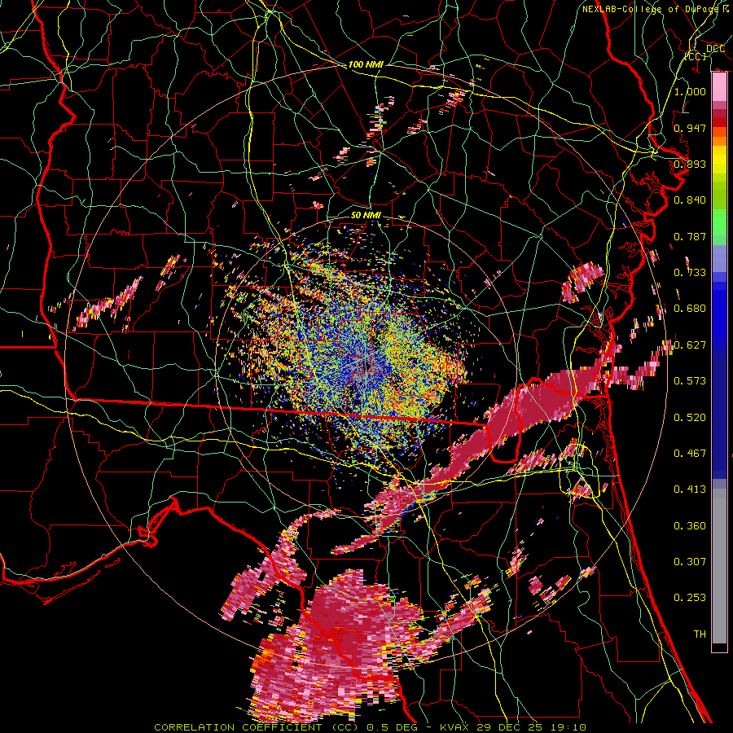Click the "[CC]" label above the color scale

(696, 56)
